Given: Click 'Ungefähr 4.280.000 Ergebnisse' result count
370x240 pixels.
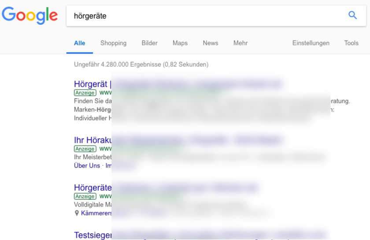Looking at the screenshot, I should point(118,64).
